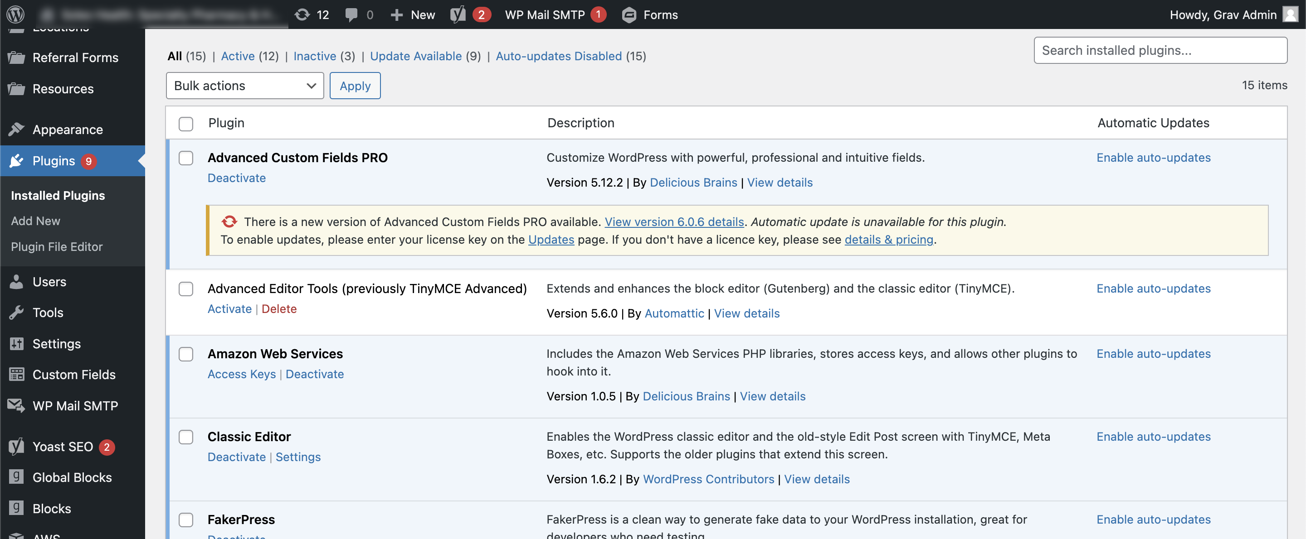Click the Grav Admin avatar icon
Screen dimensions: 1306x539
pyautogui.click(x=1290, y=14)
